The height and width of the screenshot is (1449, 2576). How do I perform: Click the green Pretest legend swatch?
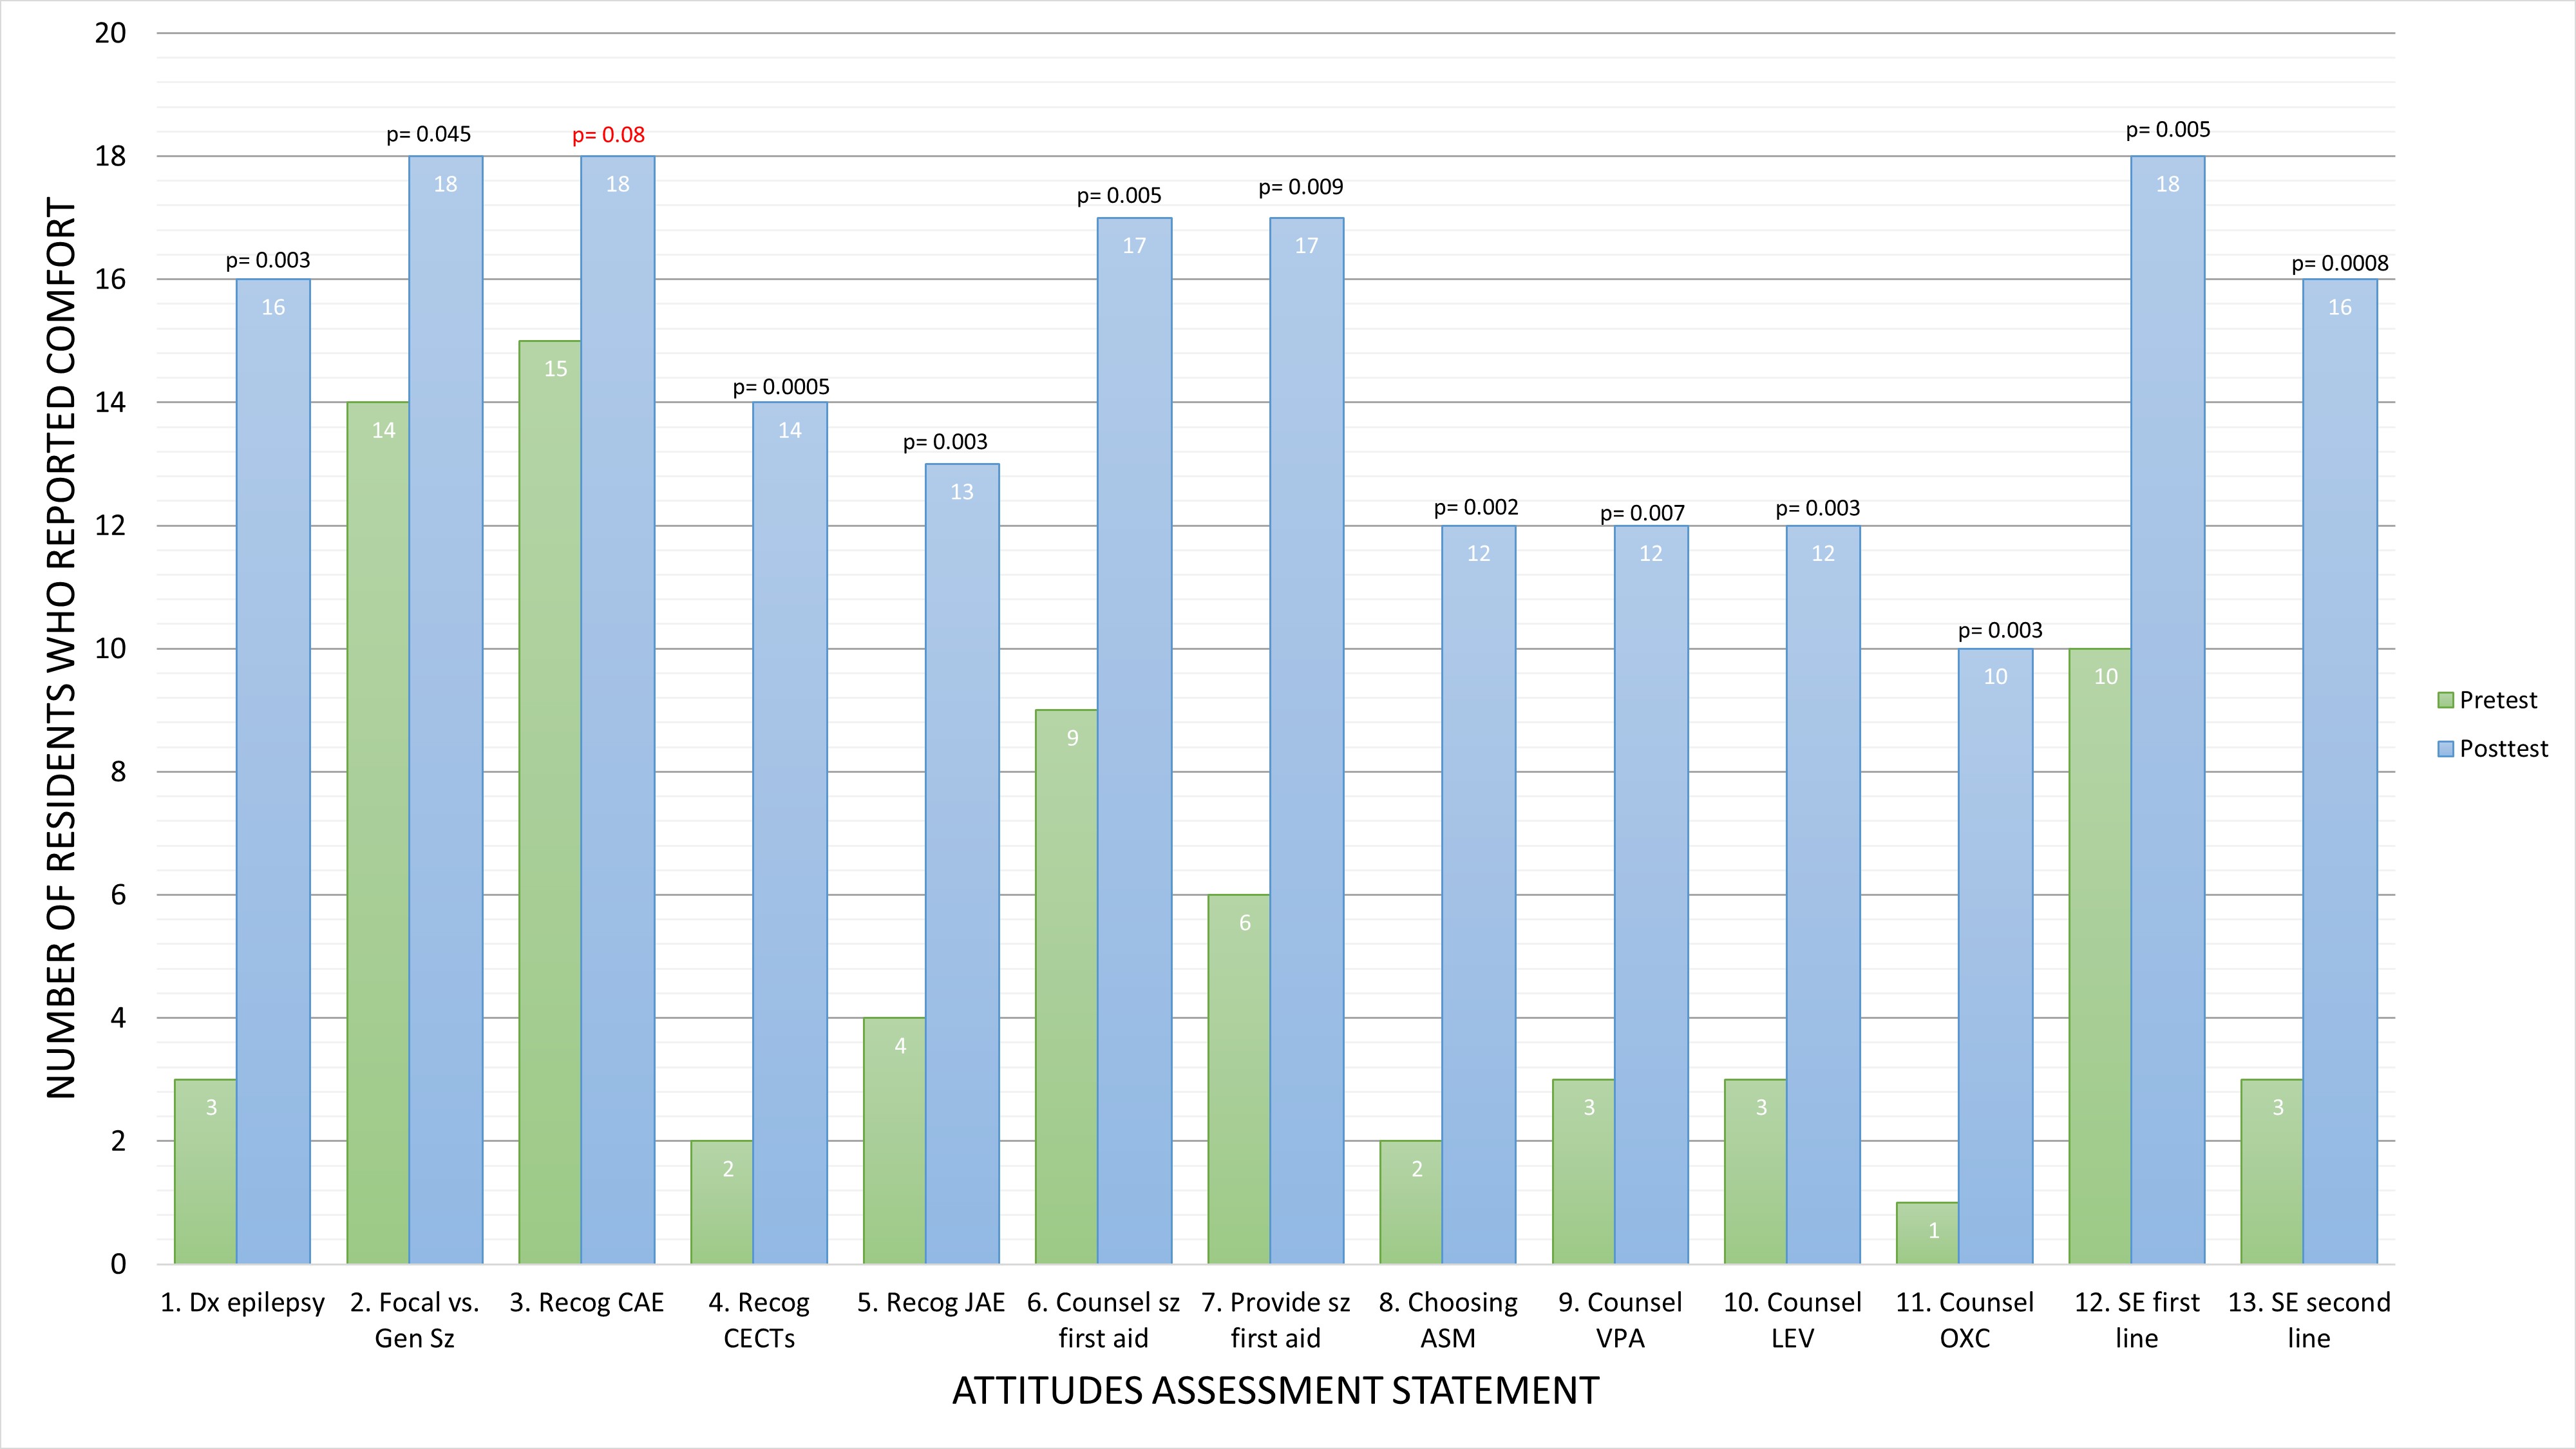pos(2446,701)
